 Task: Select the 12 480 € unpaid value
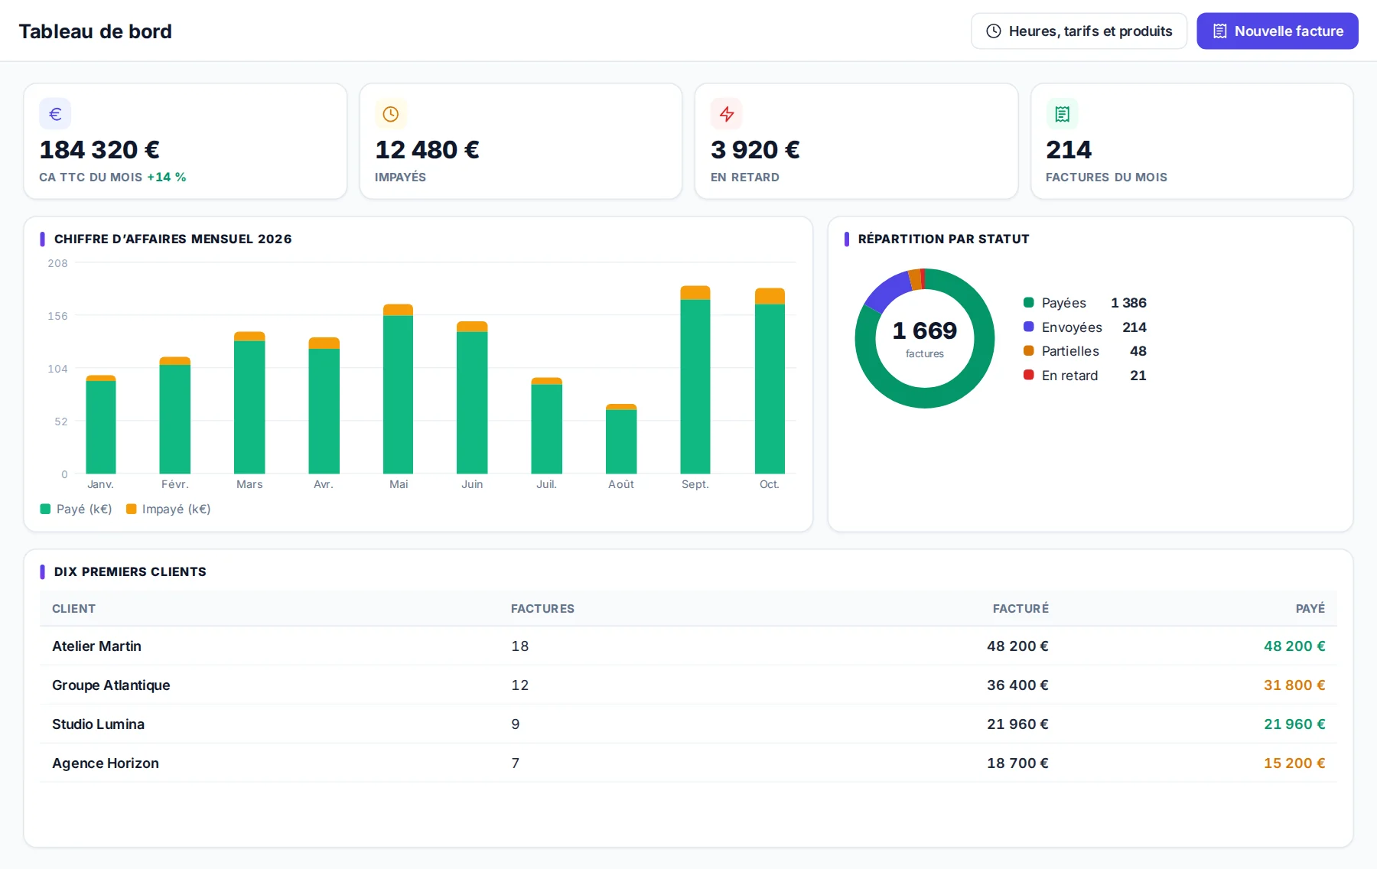click(427, 150)
